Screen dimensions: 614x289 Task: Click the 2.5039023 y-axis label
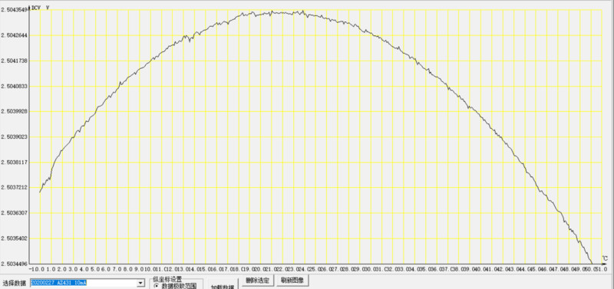pos(14,137)
